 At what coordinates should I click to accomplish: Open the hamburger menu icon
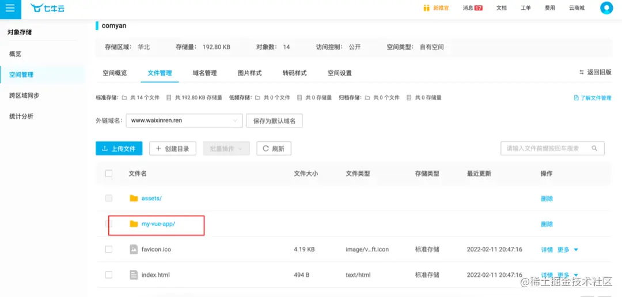tap(10, 8)
